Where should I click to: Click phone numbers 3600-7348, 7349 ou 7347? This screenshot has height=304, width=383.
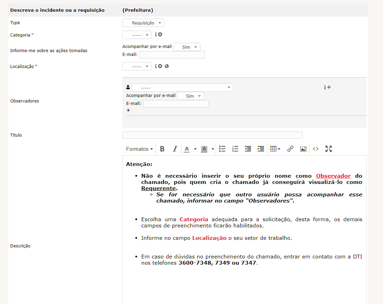click(217, 263)
